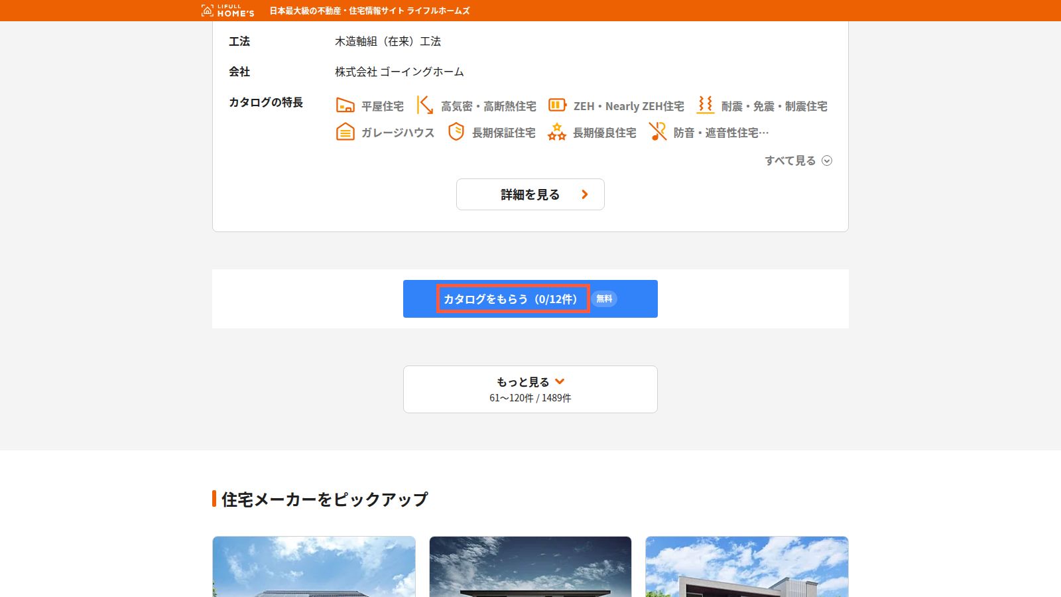This screenshot has width=1061, height=597.
Task: Open the right house maker thumbnail
Action: point(747,566)
